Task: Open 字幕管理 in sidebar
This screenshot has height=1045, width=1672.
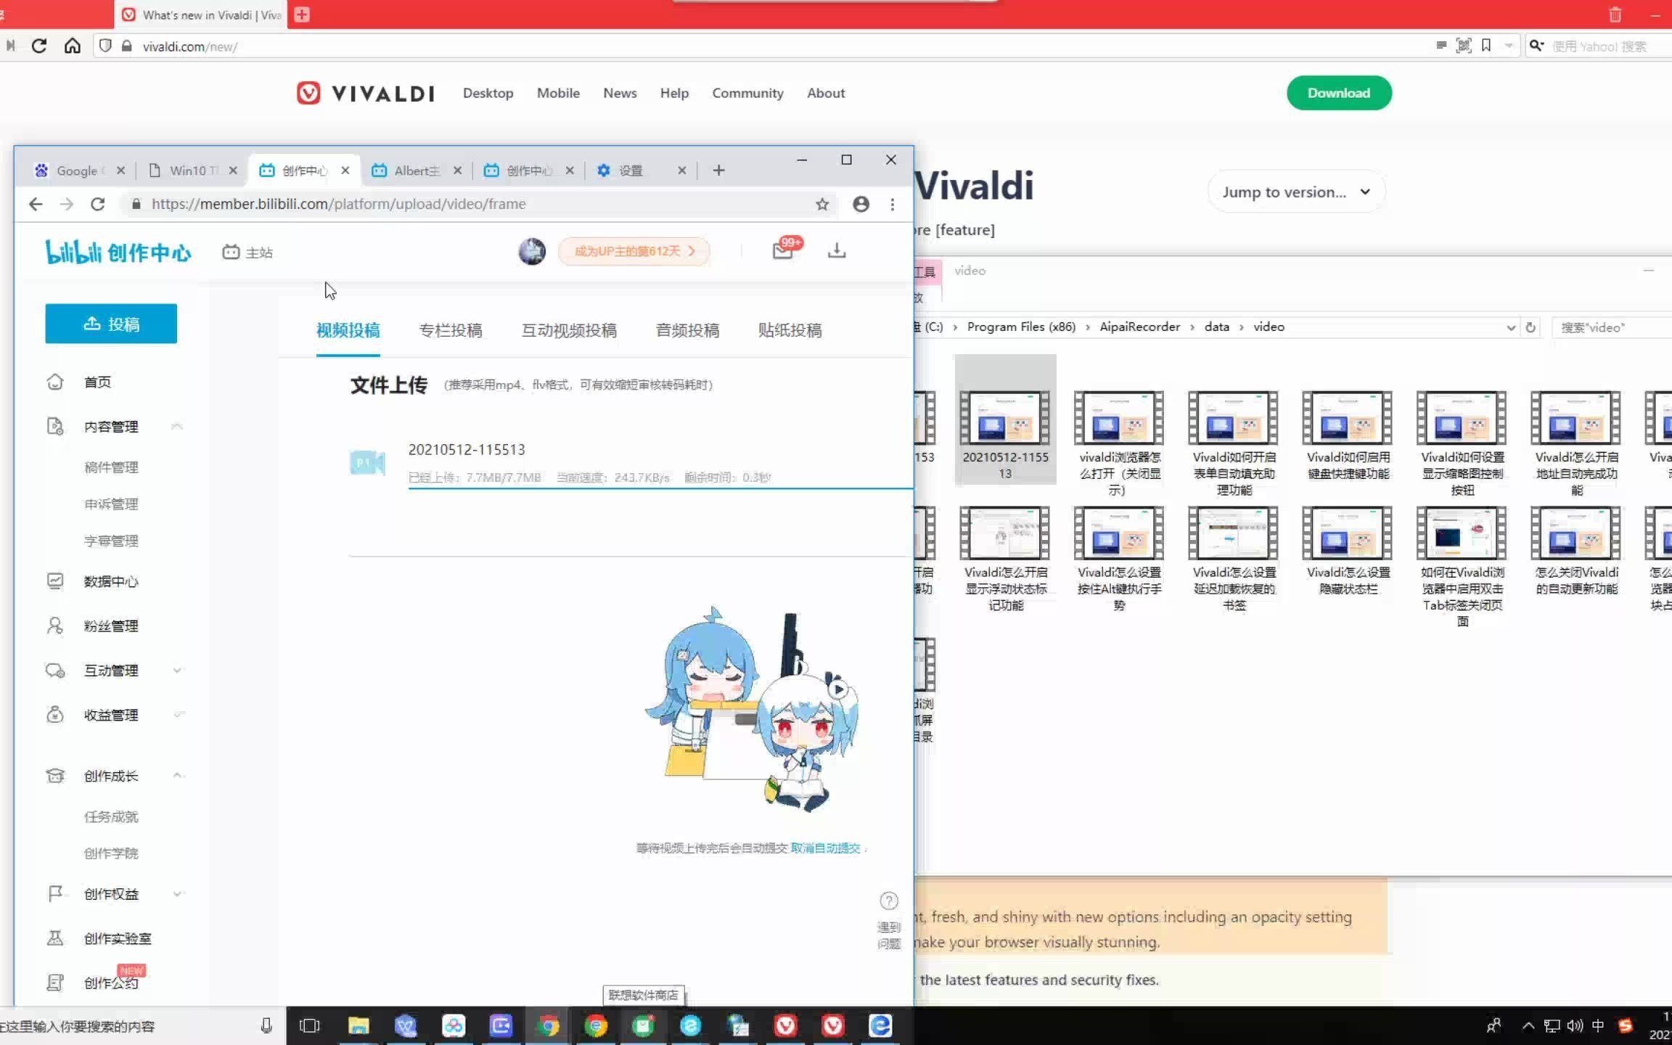Action: pos(111,541)
